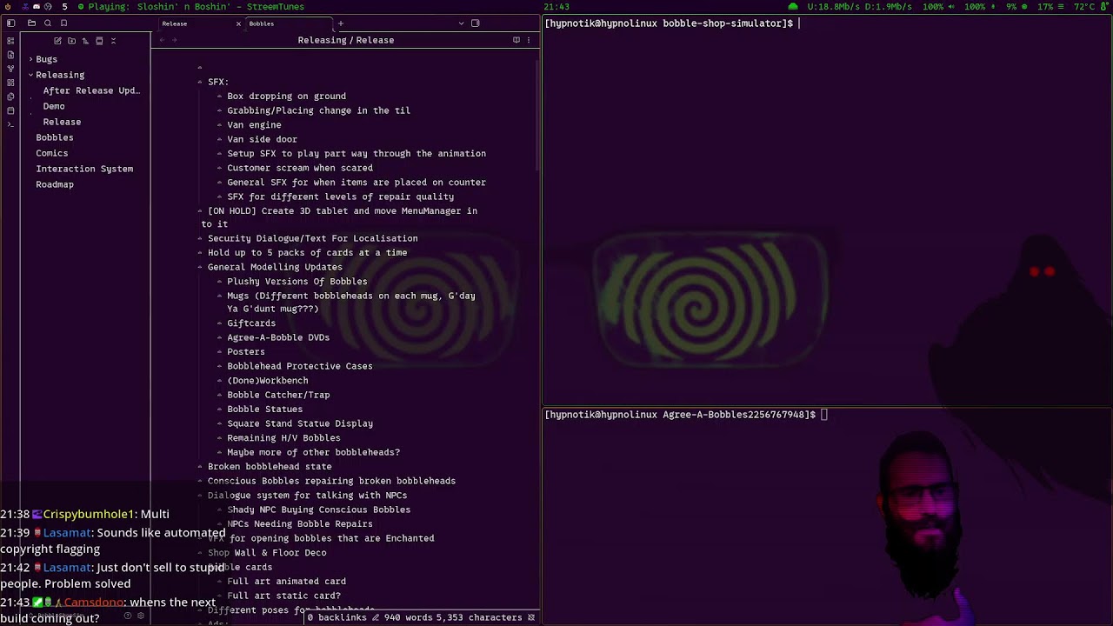Fold the Security Dialogue/Text For Localisation bullet

pyautogui.click(x=200, y=238)
